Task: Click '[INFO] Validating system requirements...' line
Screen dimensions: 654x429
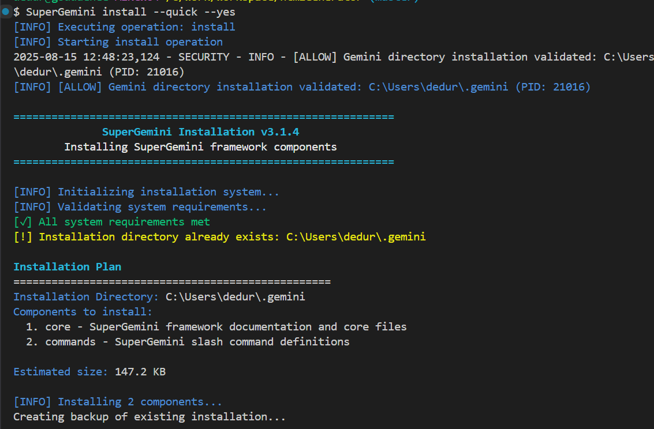Action: tap(140, 207)
